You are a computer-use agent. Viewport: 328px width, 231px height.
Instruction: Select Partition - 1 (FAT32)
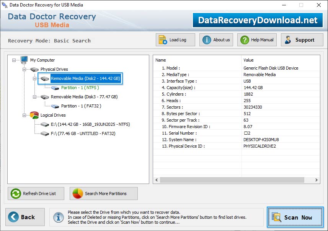pyautogui.click(x=81, y=106)
